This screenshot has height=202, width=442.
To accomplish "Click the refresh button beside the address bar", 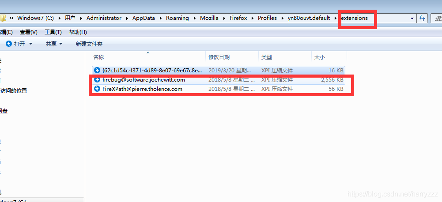I will (422, 19).
